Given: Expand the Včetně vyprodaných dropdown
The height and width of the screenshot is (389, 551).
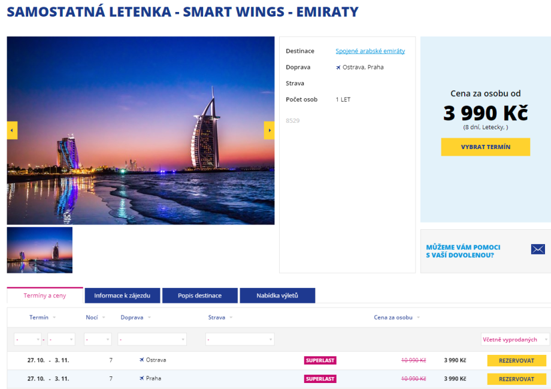Looking at the screenshot, I should pos(515,339).
